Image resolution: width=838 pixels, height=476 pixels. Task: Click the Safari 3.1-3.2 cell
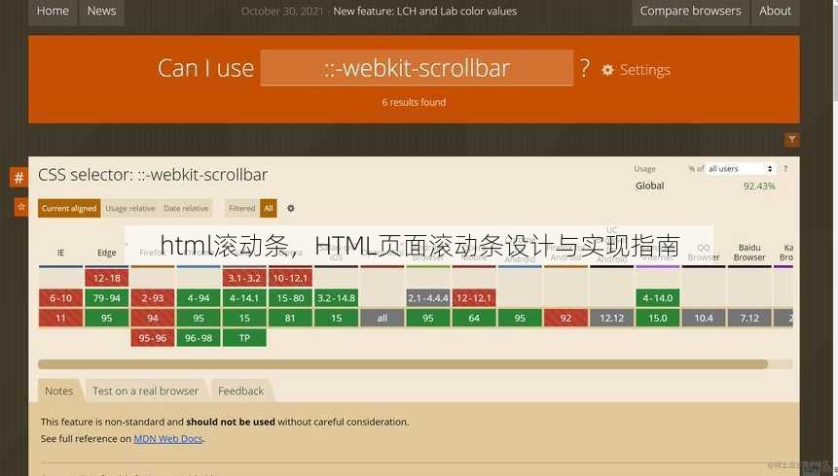point(244,278)
